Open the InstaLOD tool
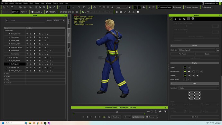222x125 pixels. click(36, 12)
